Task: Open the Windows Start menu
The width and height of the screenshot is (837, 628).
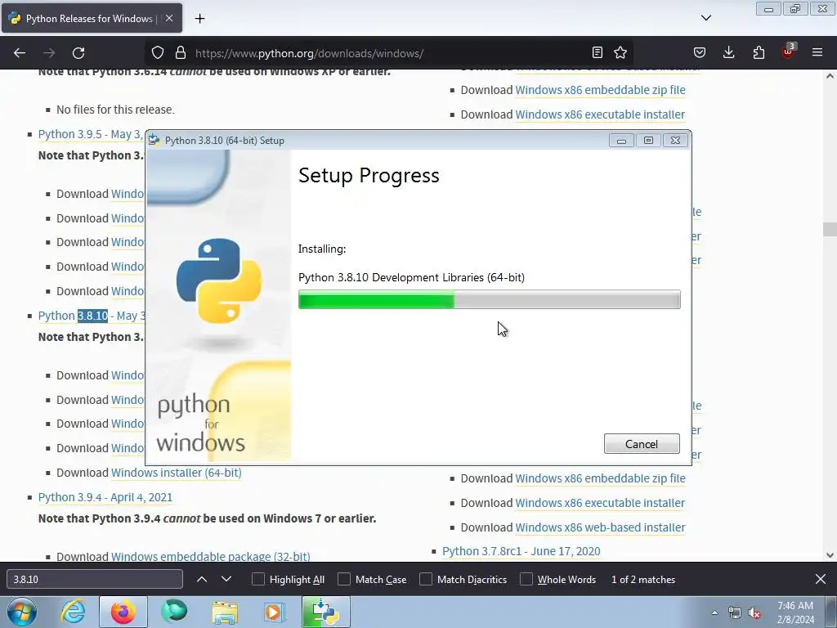Action: [22, 612]
